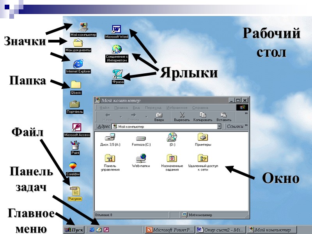Screen dimensions: 312x234
Task: Click status bar Мой компьютер zone text
Action: click(200, 215)
